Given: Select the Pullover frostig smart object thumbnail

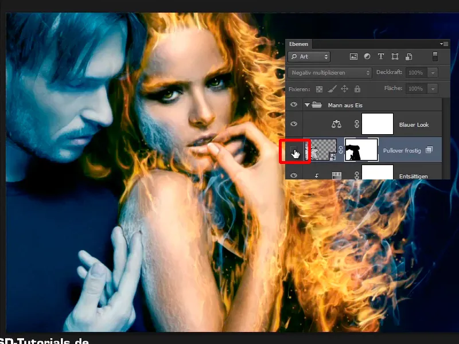Looking at the screenshot, I should pyautogui.click(x=321, y=150).
